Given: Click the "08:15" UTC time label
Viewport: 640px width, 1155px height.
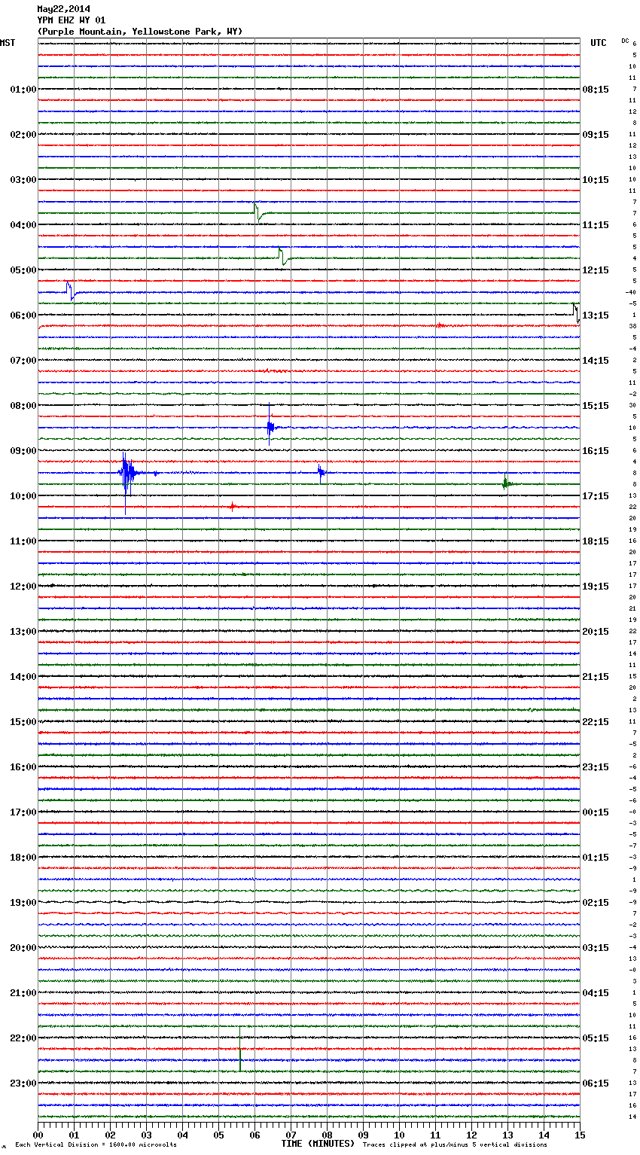Looking at the screenshot, I should pos(596,90).
